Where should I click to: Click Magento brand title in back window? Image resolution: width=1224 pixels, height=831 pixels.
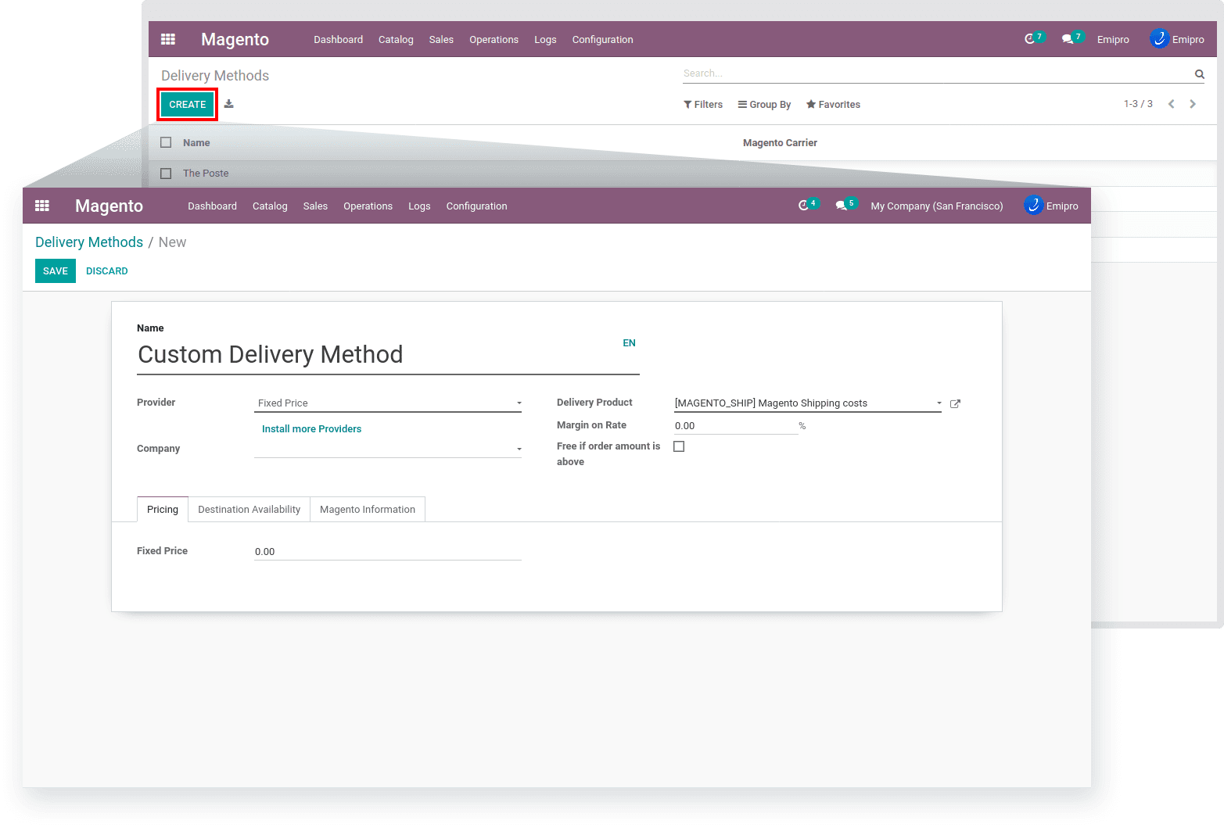point(235,39)
